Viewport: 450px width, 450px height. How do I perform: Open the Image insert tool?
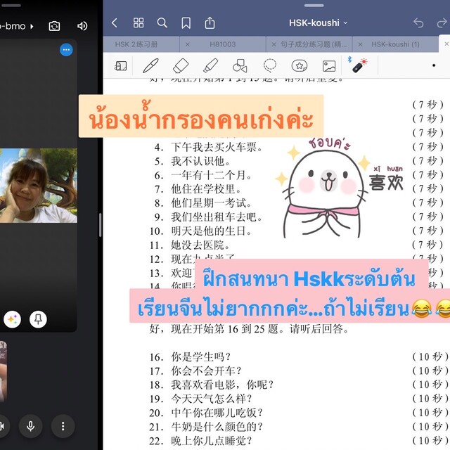point(329,66)
